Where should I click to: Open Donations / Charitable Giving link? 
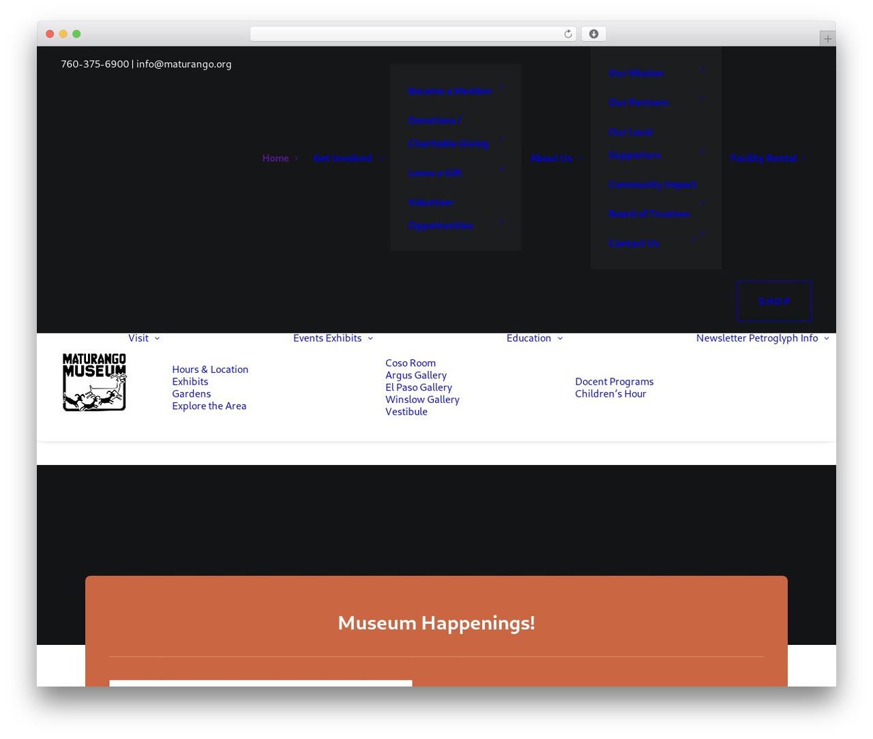tap(449, 132)
